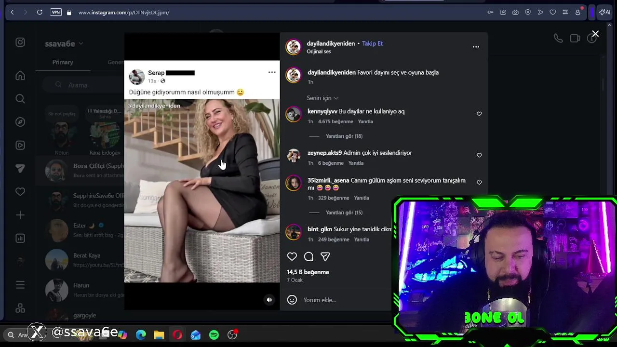Viewport: 617px width, 347px height.
Task: Open browser Easy Setup sliders icon
Action: click(565, 12)
